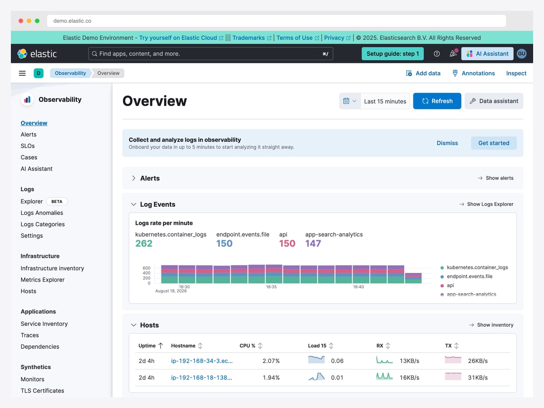Focus the Find apps search field
This screenshot has height=408, width=544.
click(x=211, y=53)
